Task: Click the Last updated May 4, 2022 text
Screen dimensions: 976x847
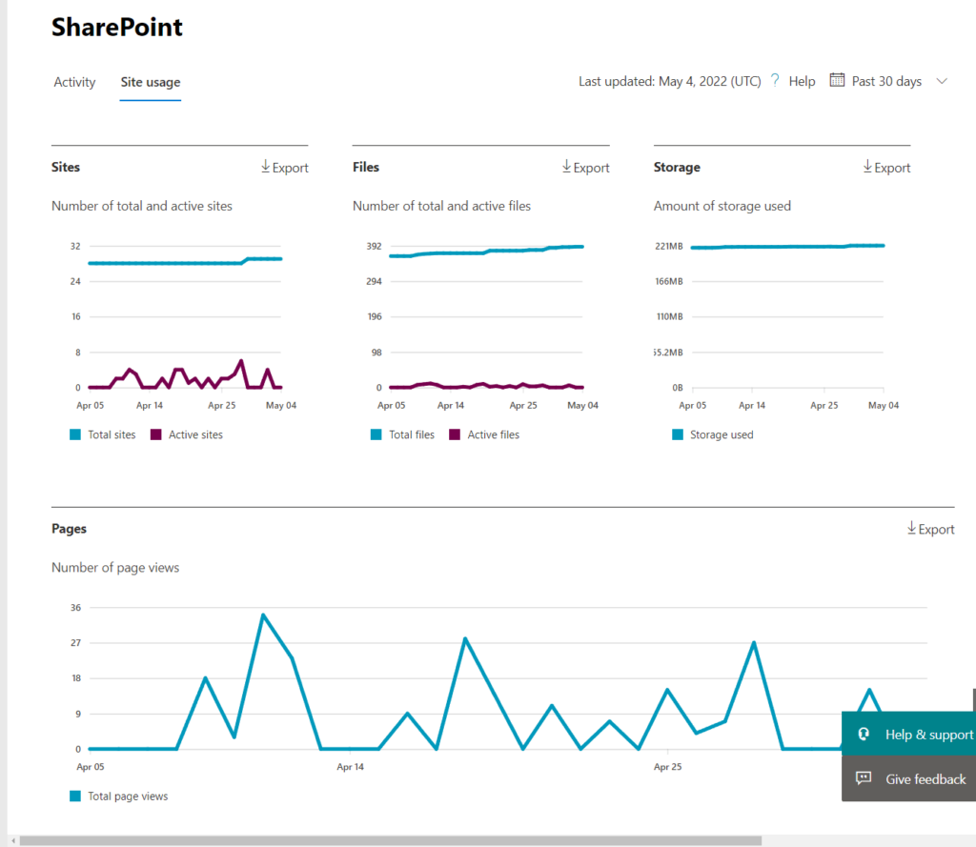Action: pyautogui.click(x=670, y=82)
